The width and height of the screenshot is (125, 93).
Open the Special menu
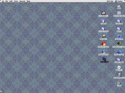tap(22, 1)
